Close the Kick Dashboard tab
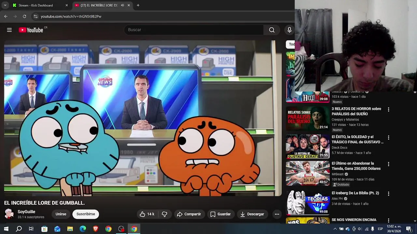The image size is (417, 234). pyautogui.click(x=66, y=5)
